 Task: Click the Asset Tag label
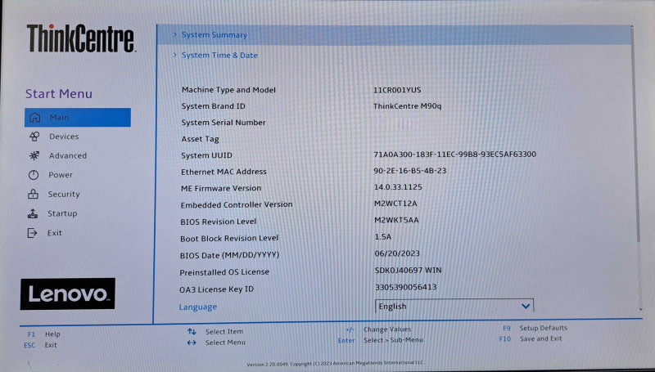tap(200, 139)
